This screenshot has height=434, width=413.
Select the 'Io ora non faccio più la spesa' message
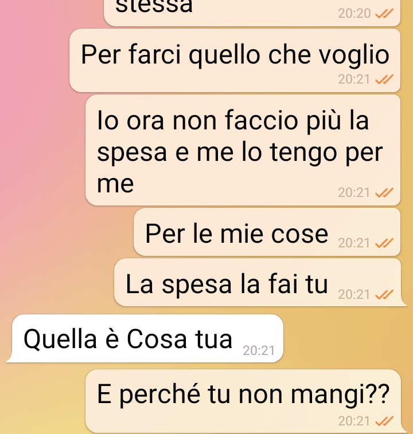[243, 150]
